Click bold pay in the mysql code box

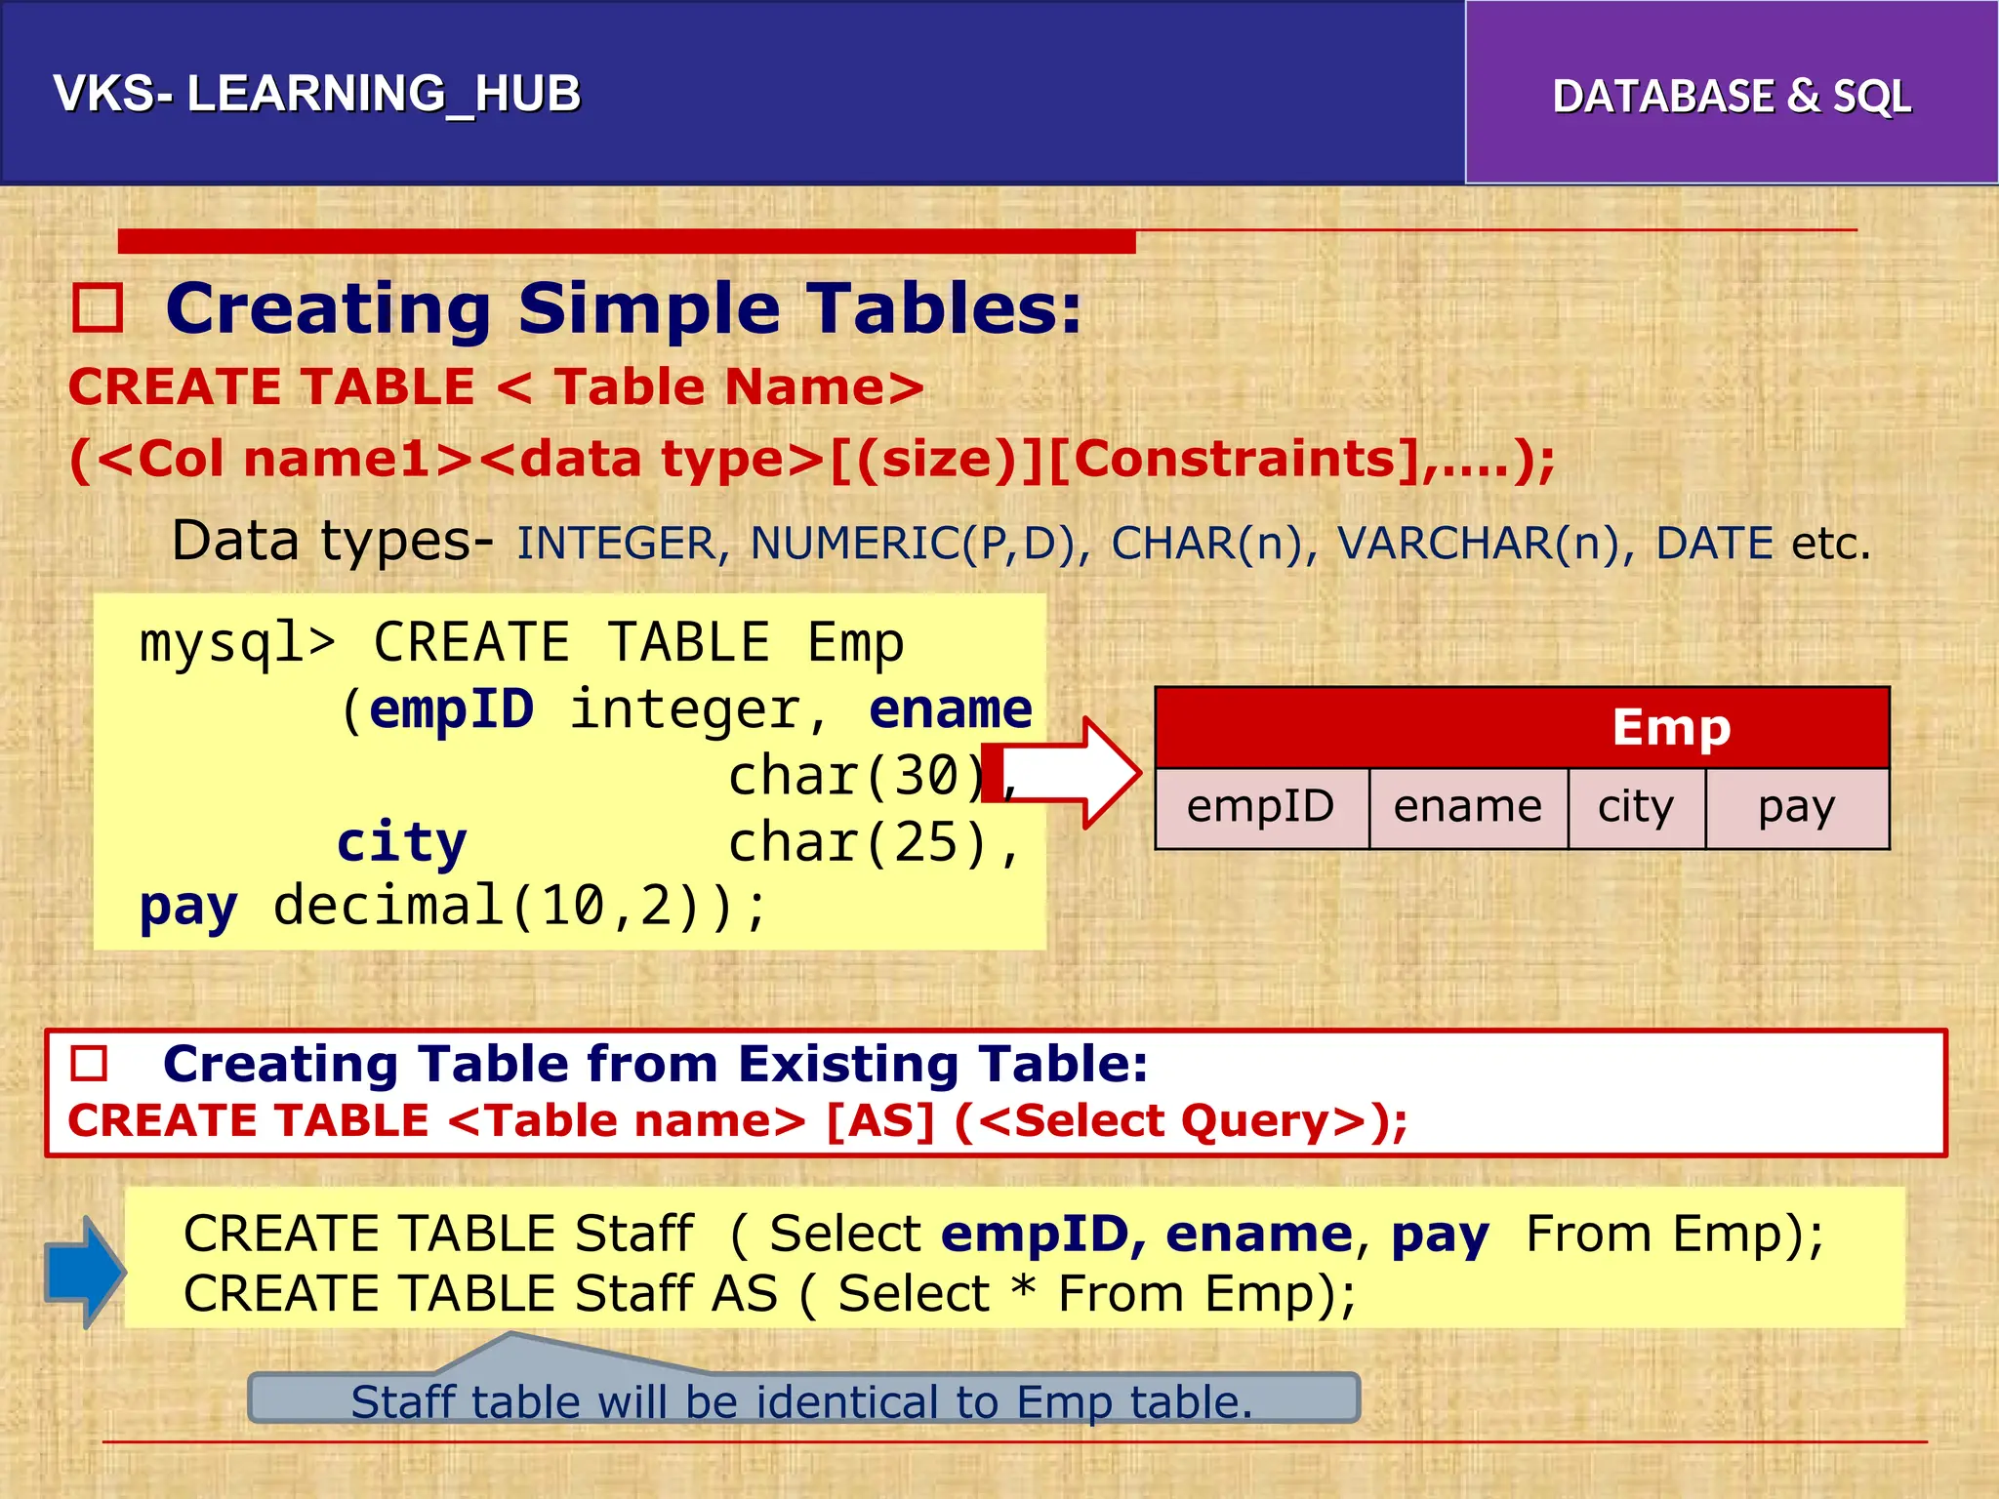(x=188, y=909)
